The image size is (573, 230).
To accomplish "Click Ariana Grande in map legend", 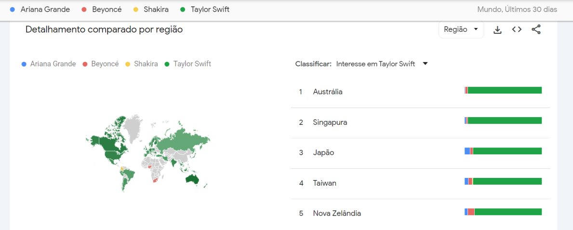I will click(x=53, y=64).
